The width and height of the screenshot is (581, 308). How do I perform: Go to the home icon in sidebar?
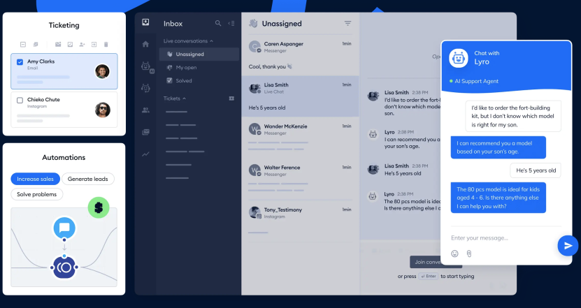145,45
